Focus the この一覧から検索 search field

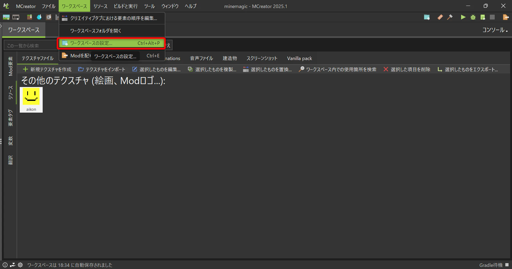31,46
